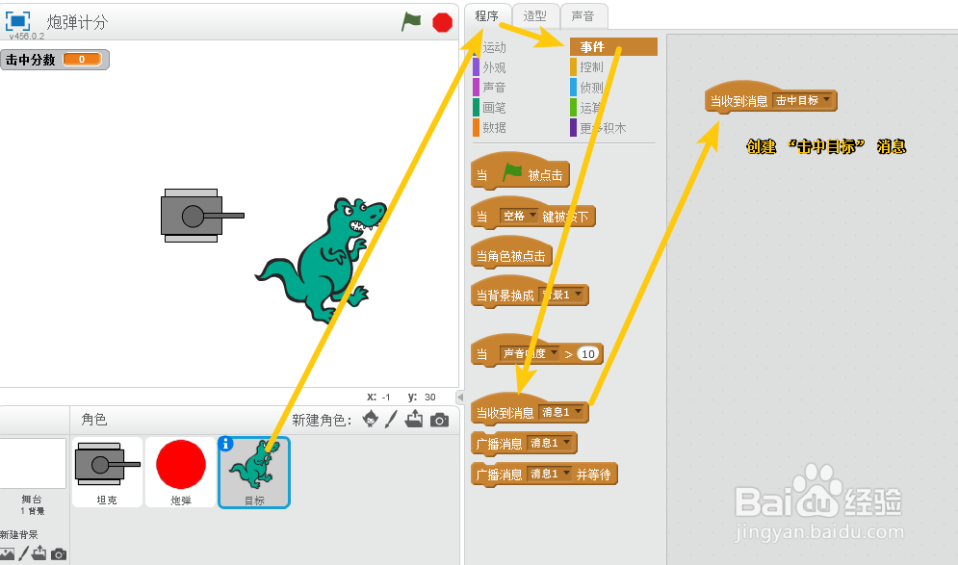Select the 炮弹 sprite thumbnail
Viewport: 958px width, 565px height.
[180, 472]
